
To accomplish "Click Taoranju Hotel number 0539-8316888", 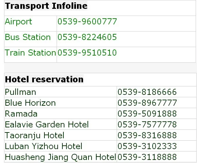I will (147, 135).
